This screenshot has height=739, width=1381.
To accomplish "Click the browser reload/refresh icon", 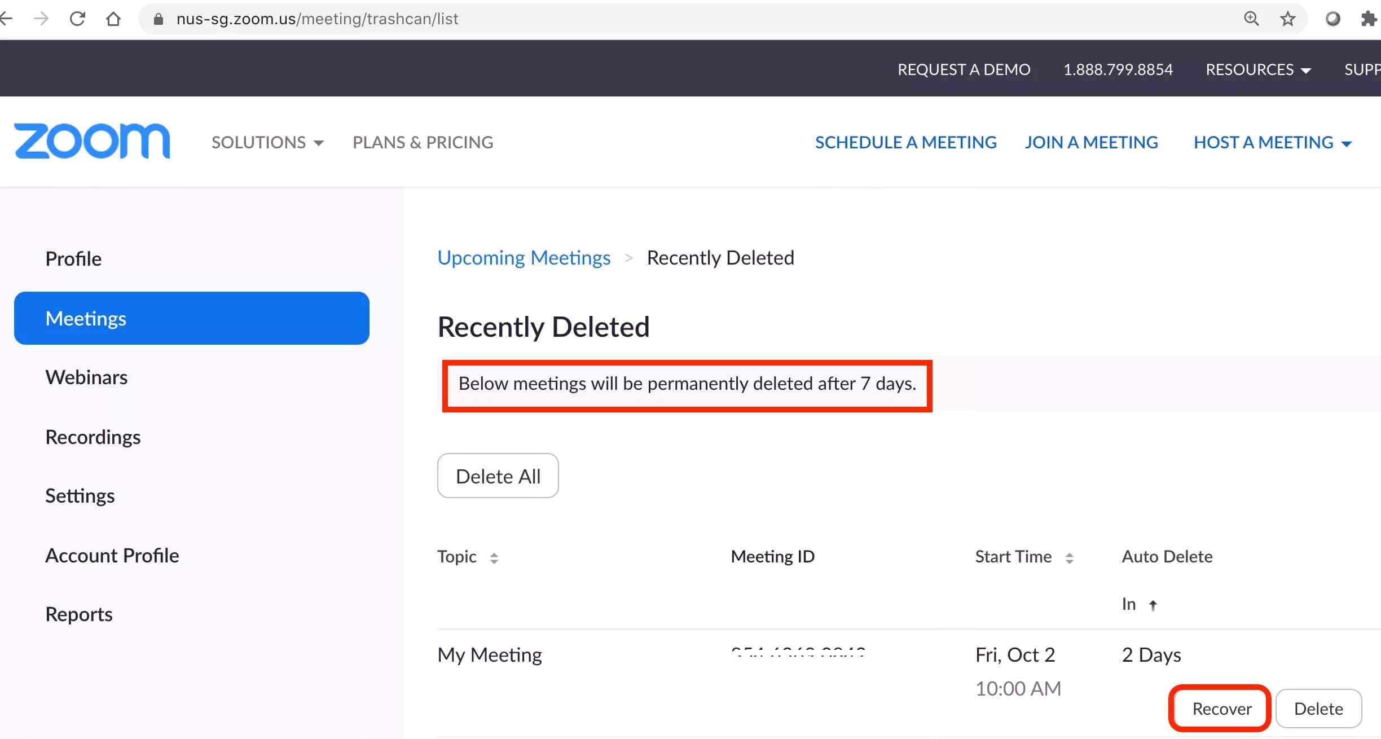I will point(78,16).
